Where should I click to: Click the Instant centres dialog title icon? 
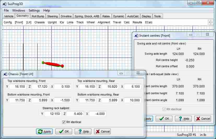(x=136, y=36)
